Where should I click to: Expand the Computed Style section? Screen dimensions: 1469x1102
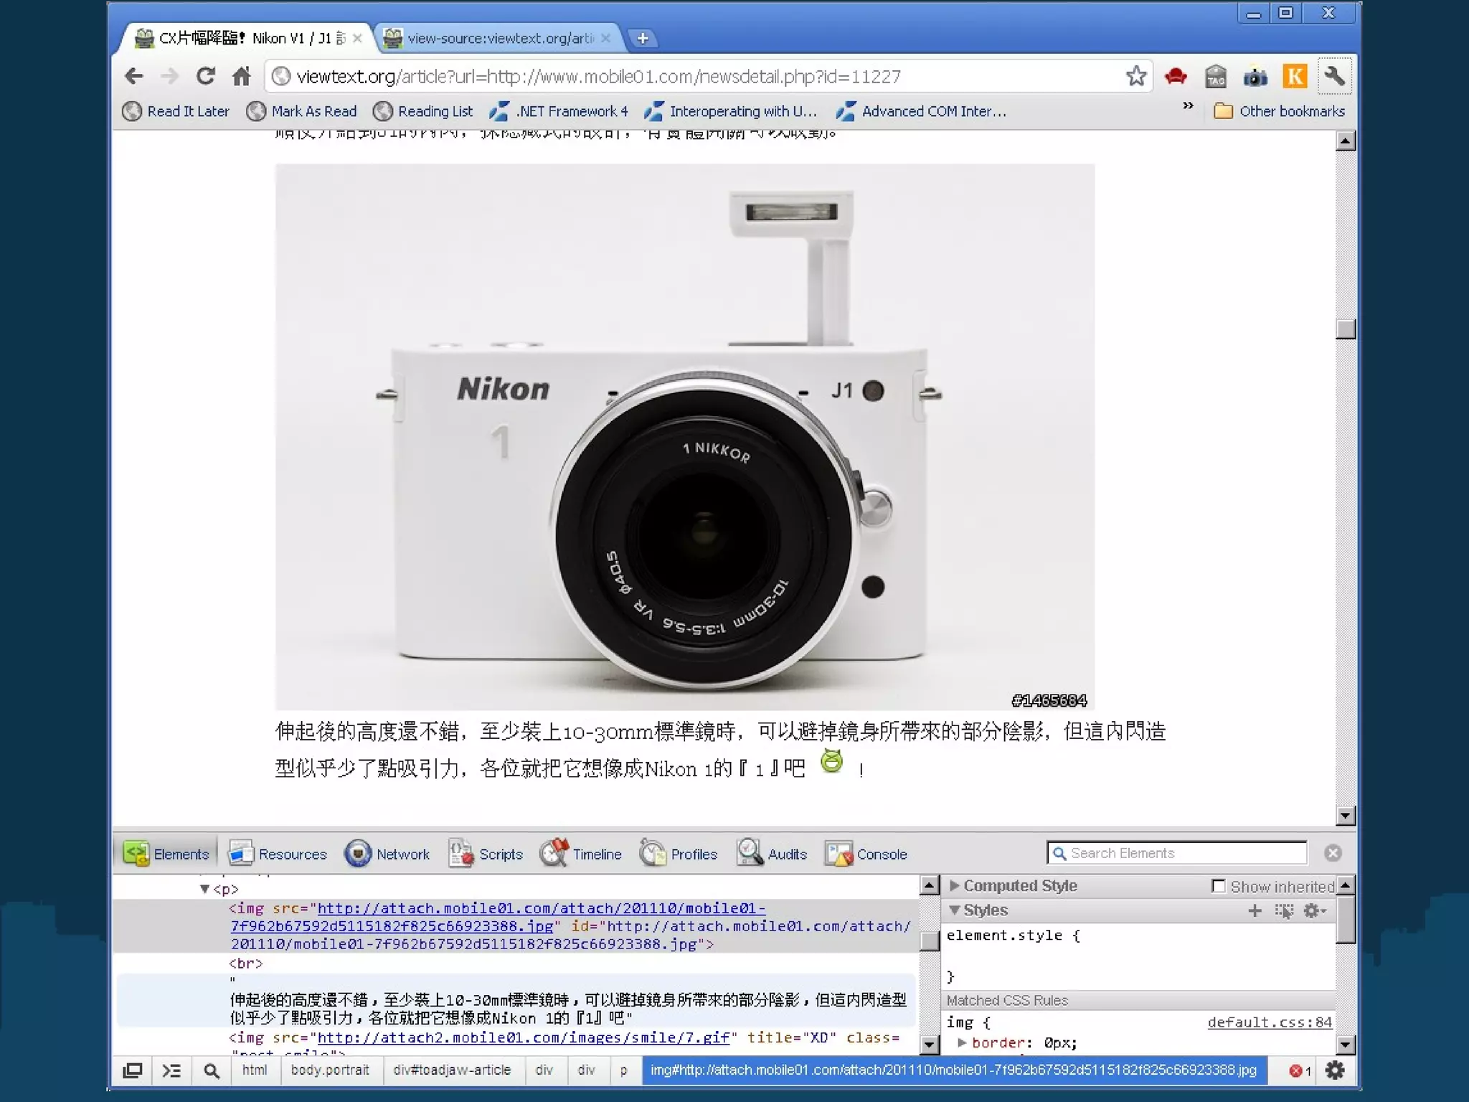pyautogui.click(x=955, y=886)
